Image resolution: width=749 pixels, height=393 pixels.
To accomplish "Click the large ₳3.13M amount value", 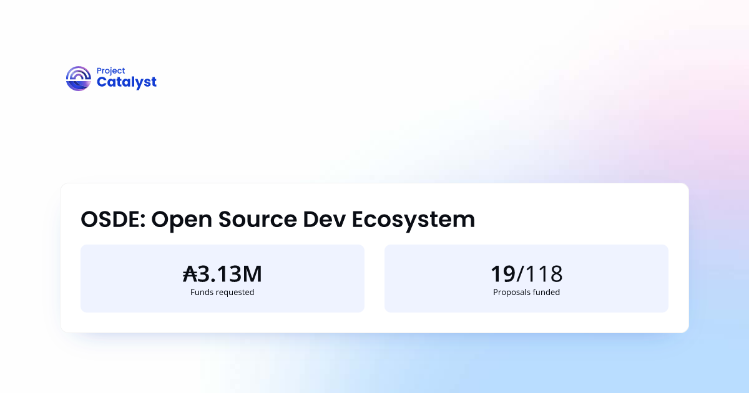I will pyautogui.click(x=222, y=274).
